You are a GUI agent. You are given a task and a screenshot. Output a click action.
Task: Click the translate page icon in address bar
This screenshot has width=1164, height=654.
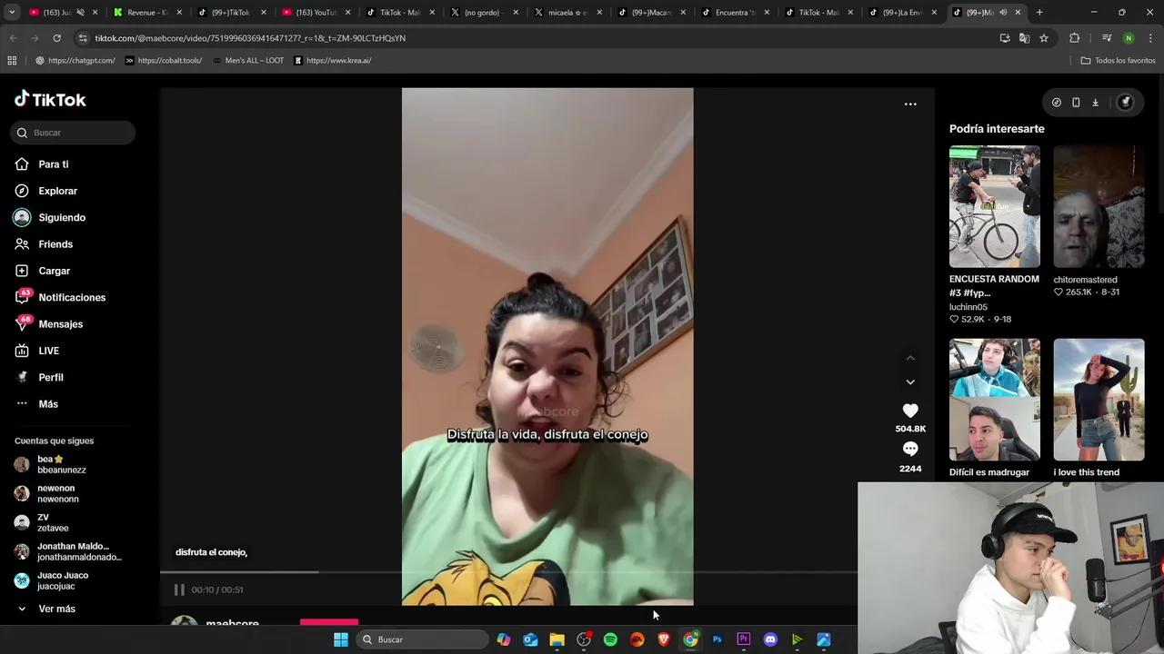pos(1024,38)
